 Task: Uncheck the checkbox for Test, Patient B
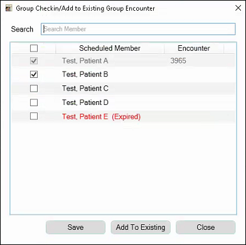34,75
